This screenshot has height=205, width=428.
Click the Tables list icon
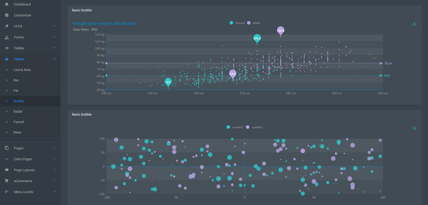coord(7,48)
